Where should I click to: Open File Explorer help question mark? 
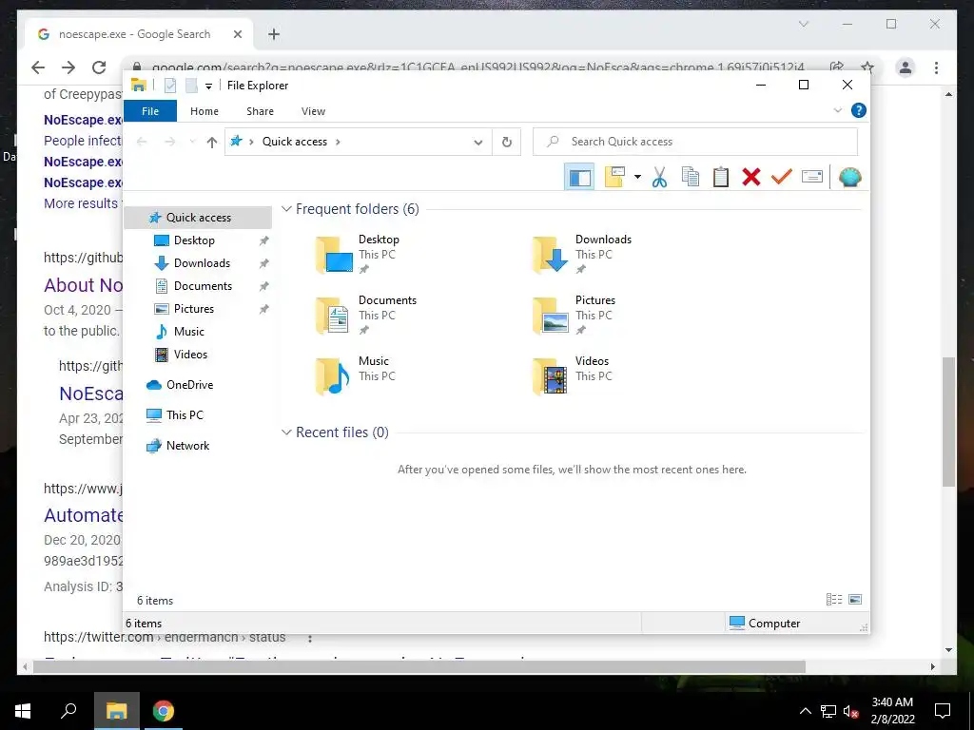(859, 110)
